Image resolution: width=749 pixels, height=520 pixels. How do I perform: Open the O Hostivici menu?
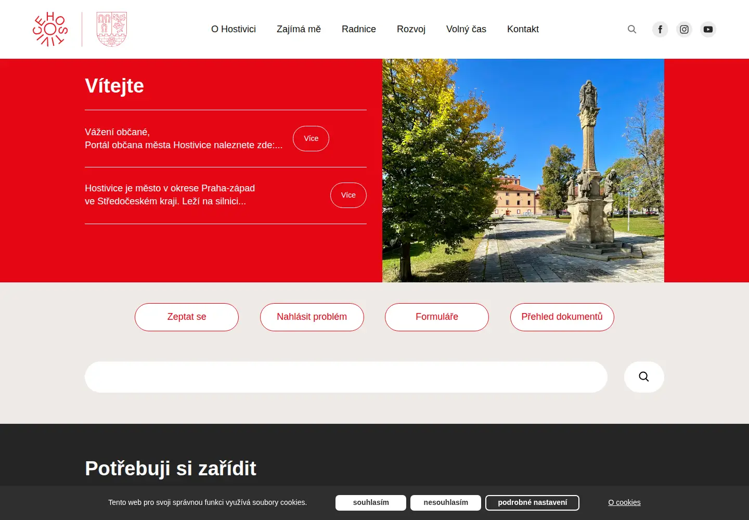[234, 29]
